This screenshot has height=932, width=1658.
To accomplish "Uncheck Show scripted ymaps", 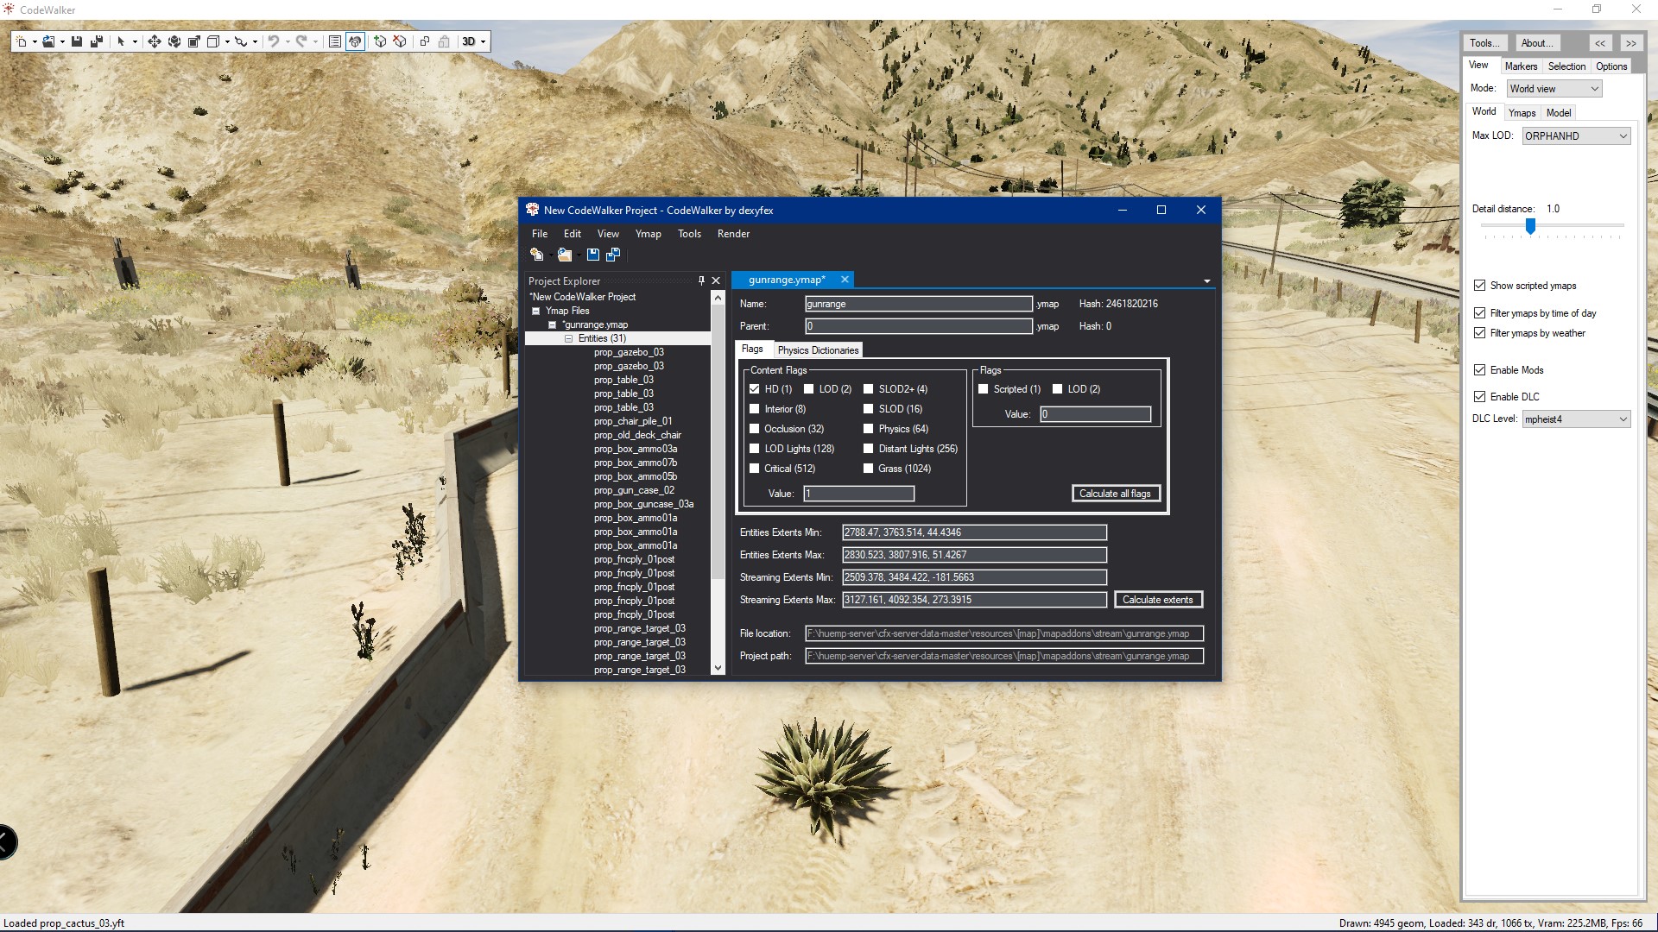I will (1480, 286).
